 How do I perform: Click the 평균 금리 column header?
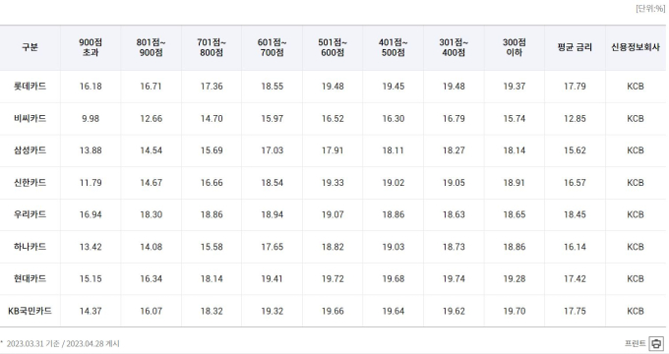point(575,47)
